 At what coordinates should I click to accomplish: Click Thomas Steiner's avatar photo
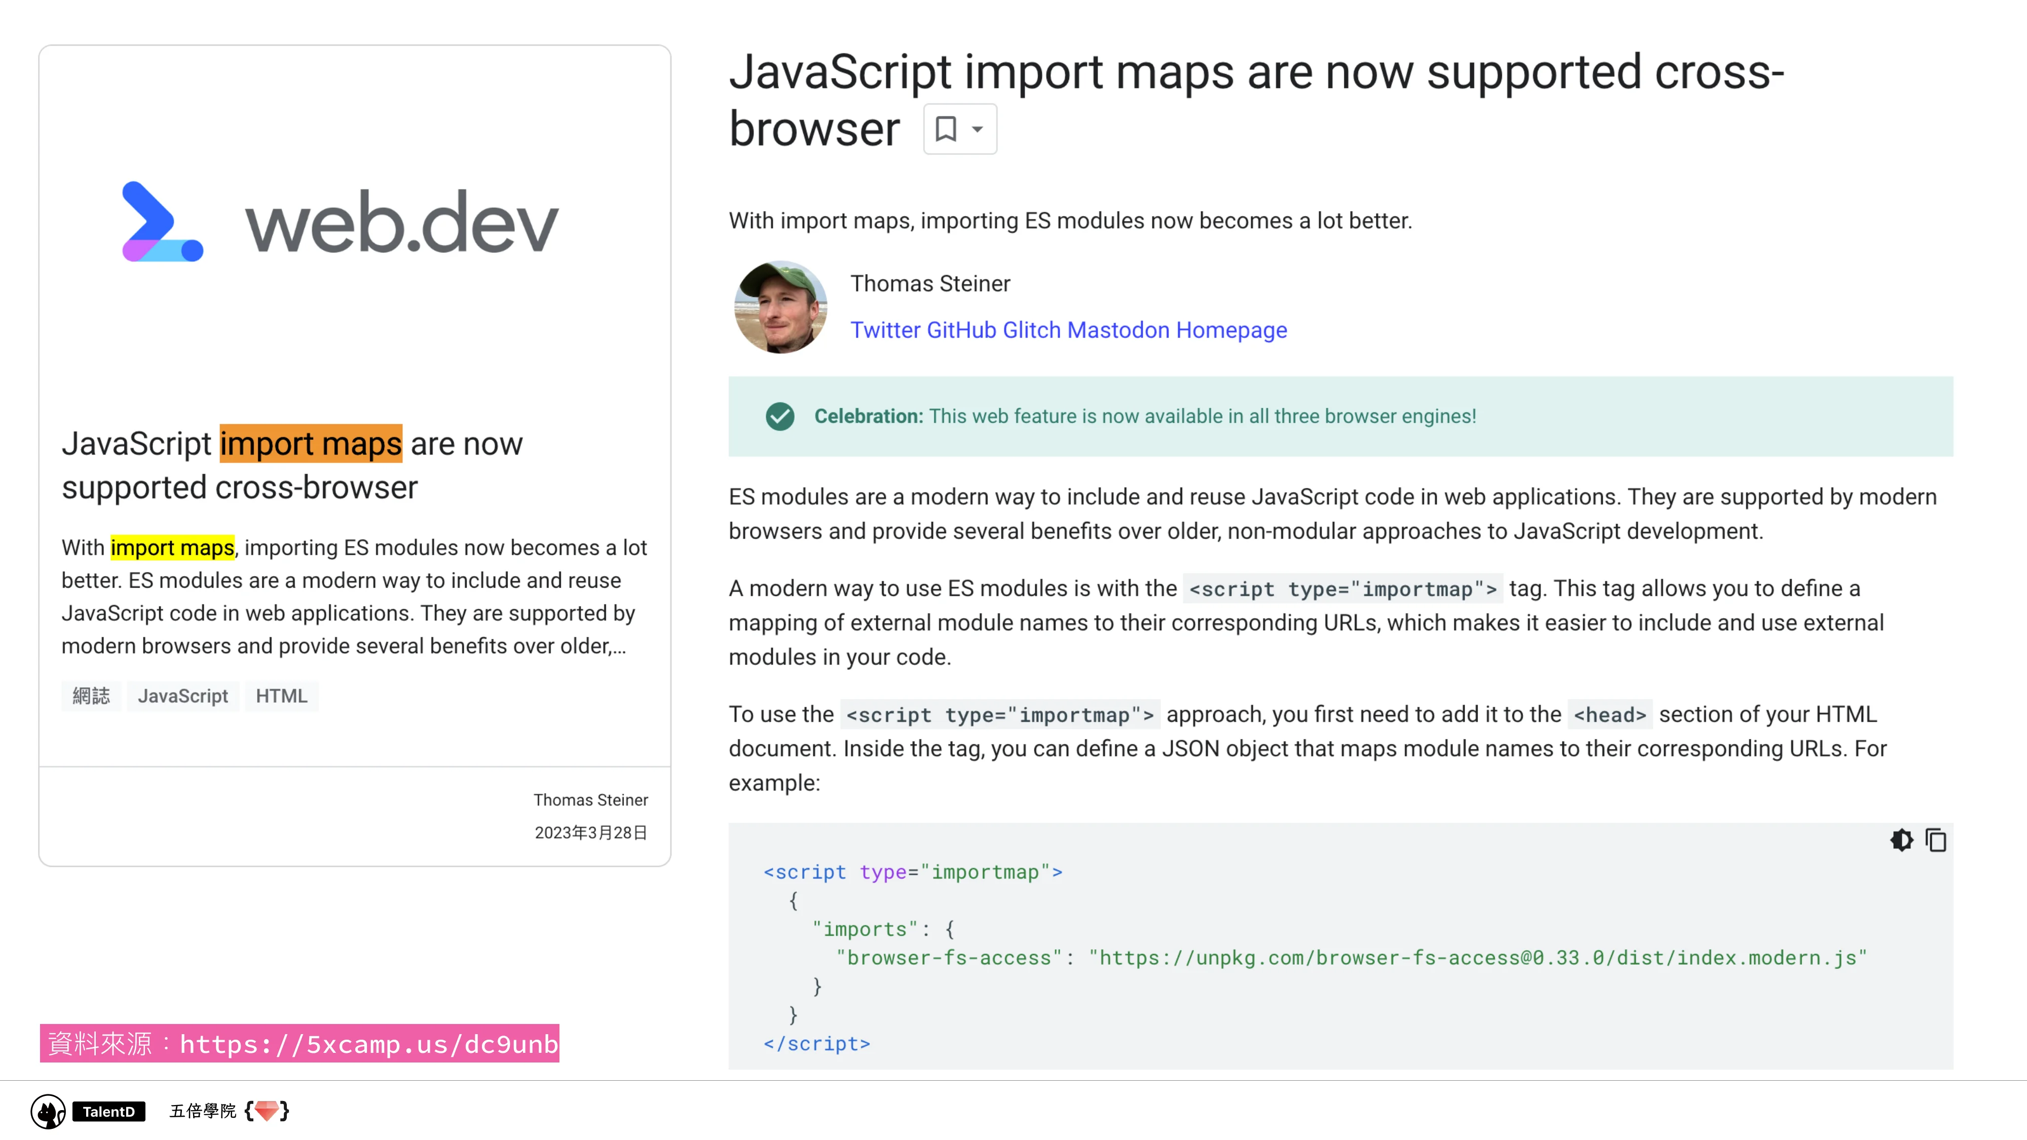(780, 308)
